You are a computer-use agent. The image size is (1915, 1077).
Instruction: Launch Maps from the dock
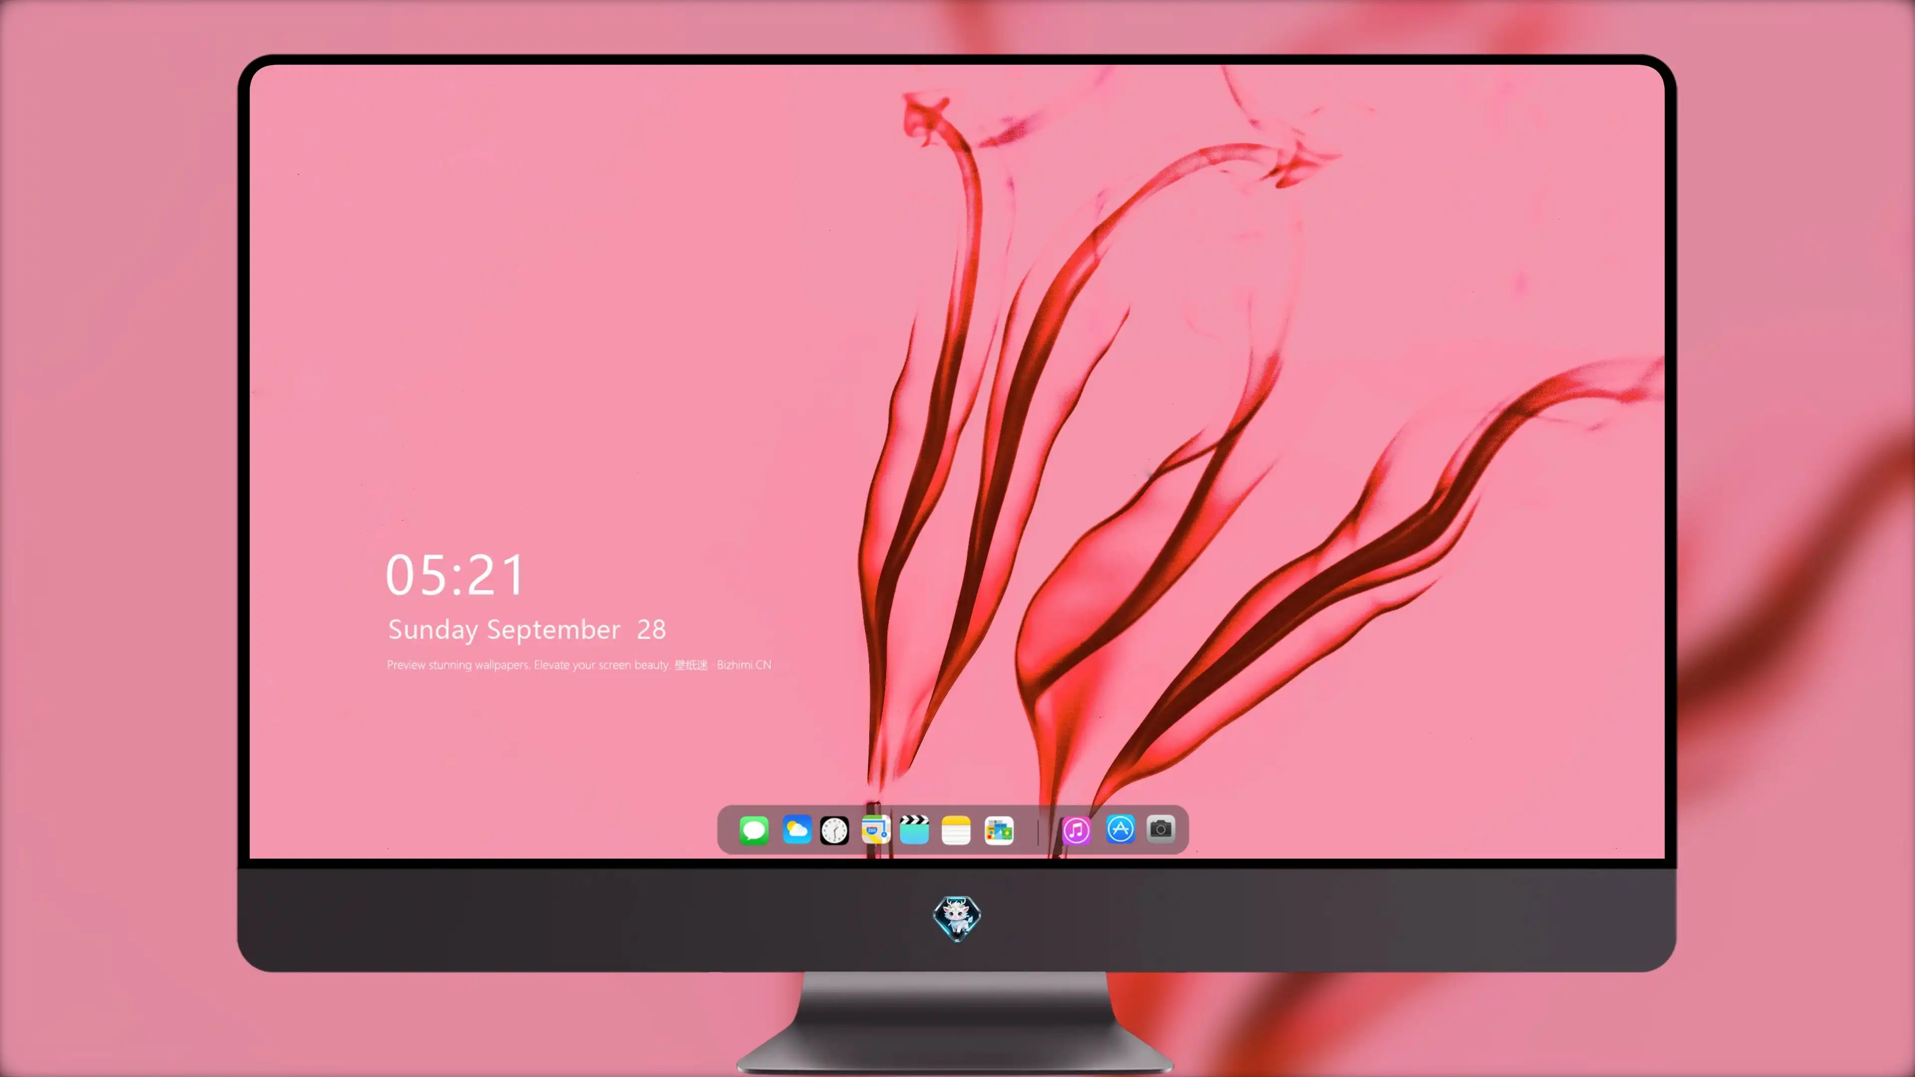876,830
